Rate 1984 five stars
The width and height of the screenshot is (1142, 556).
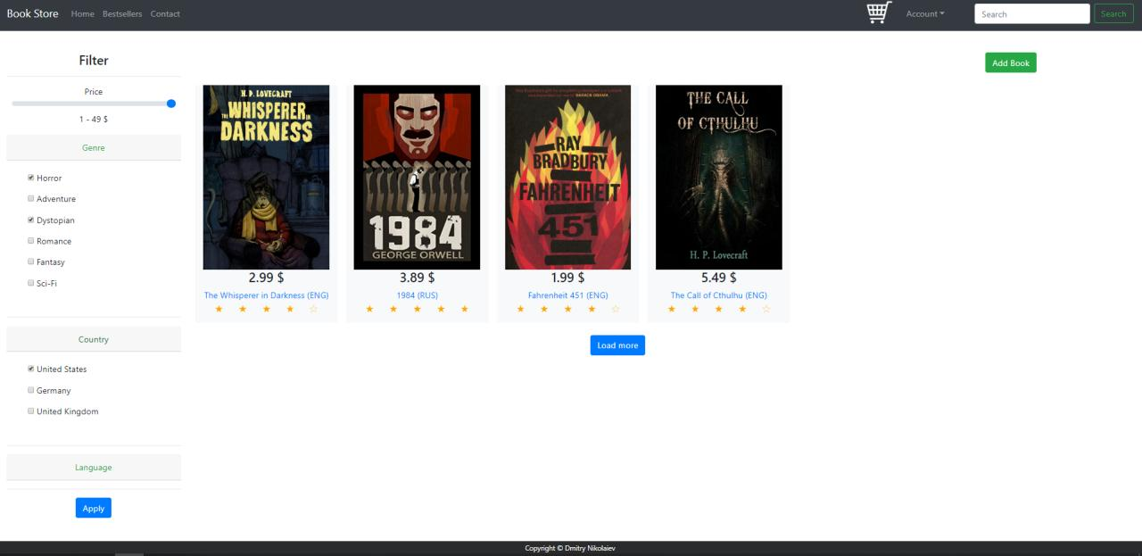pos(463,309)
